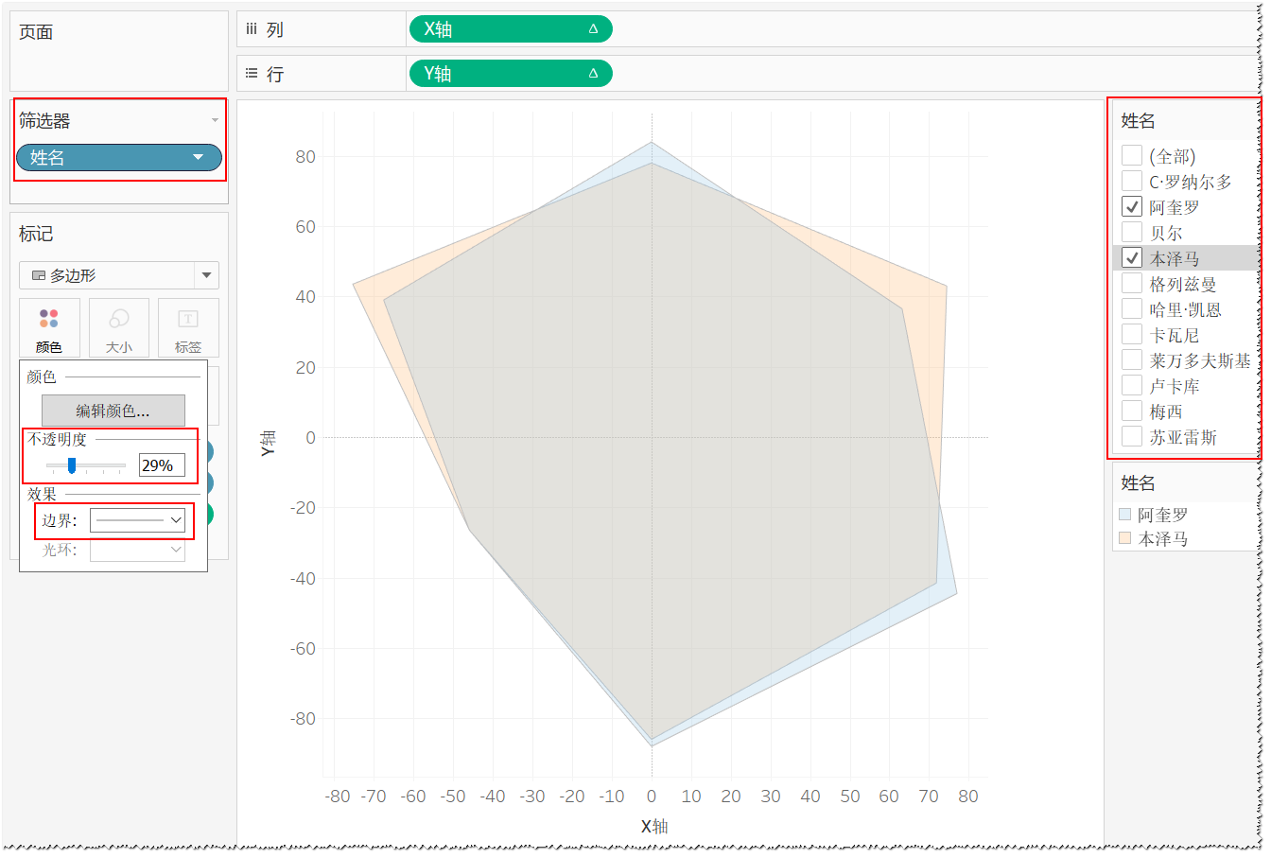Image resolution: width=1271 pixels, height=858 pixels.
Task: Click the 姓名 legend title
Action: 1138,482
